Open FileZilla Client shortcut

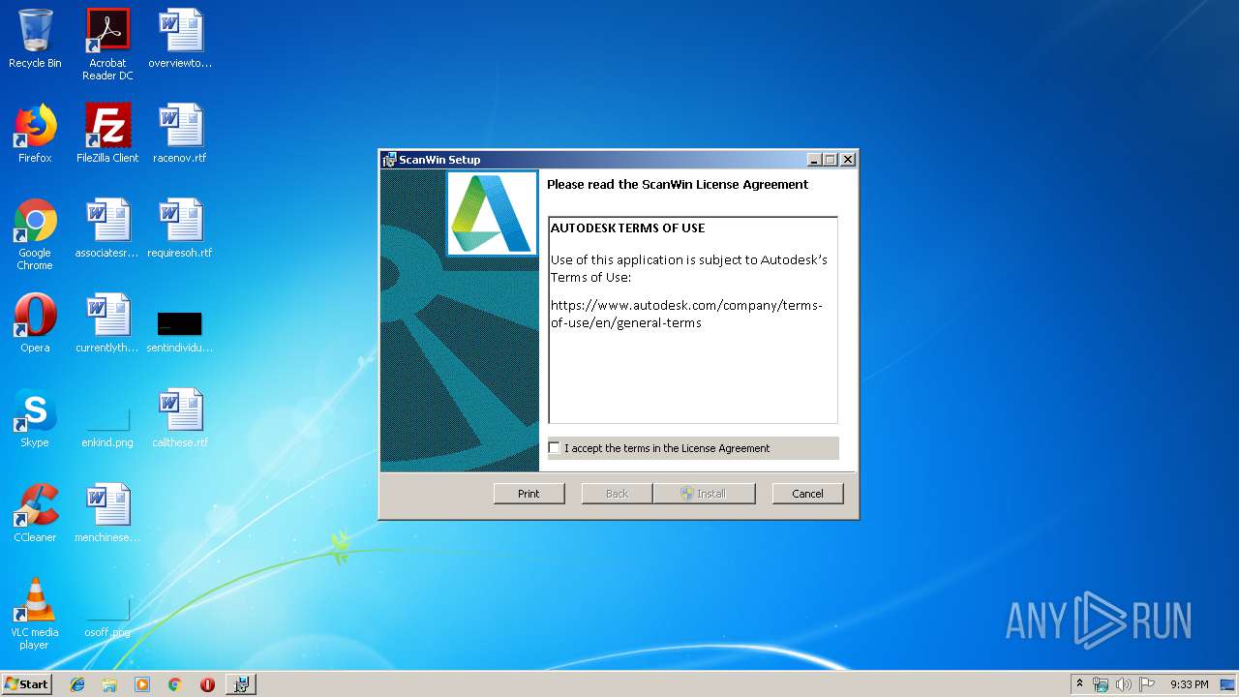tap(107, 134)
